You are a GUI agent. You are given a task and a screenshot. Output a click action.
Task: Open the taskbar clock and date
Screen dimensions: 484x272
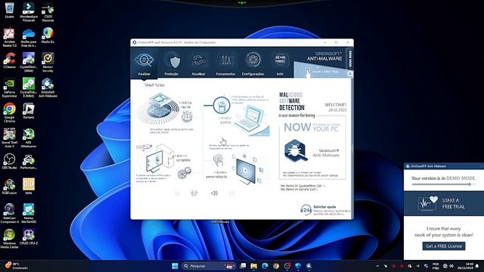tap(467, 266)
